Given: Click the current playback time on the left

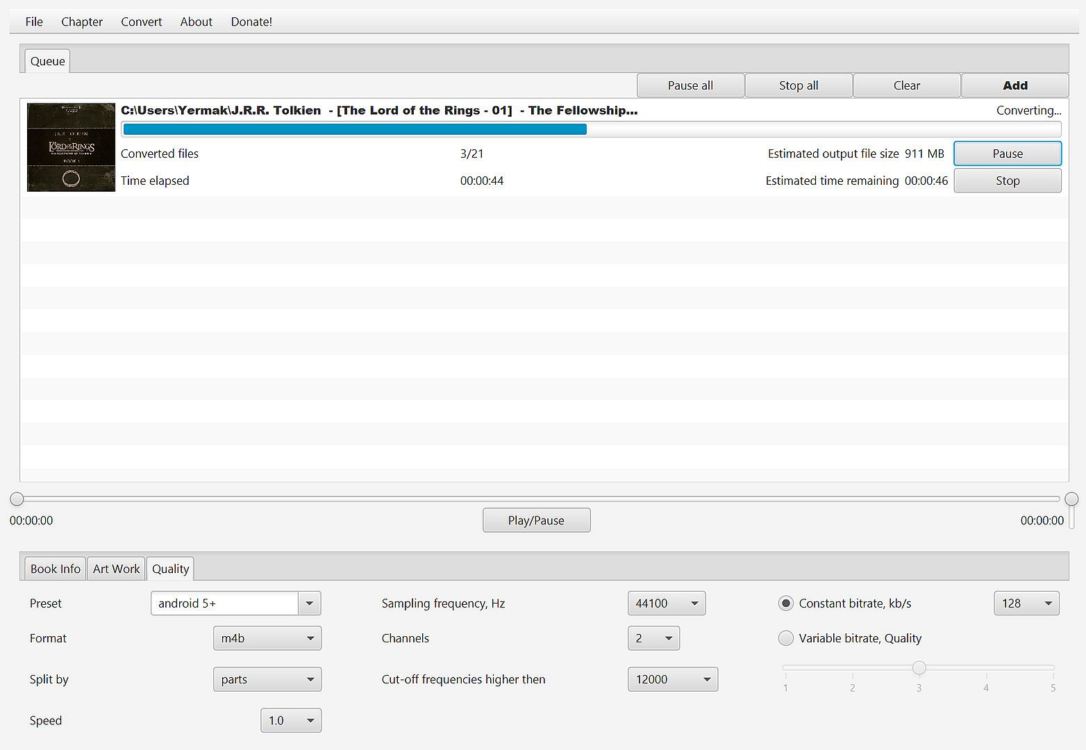Looking at the screenshot, I should (31, 520).
